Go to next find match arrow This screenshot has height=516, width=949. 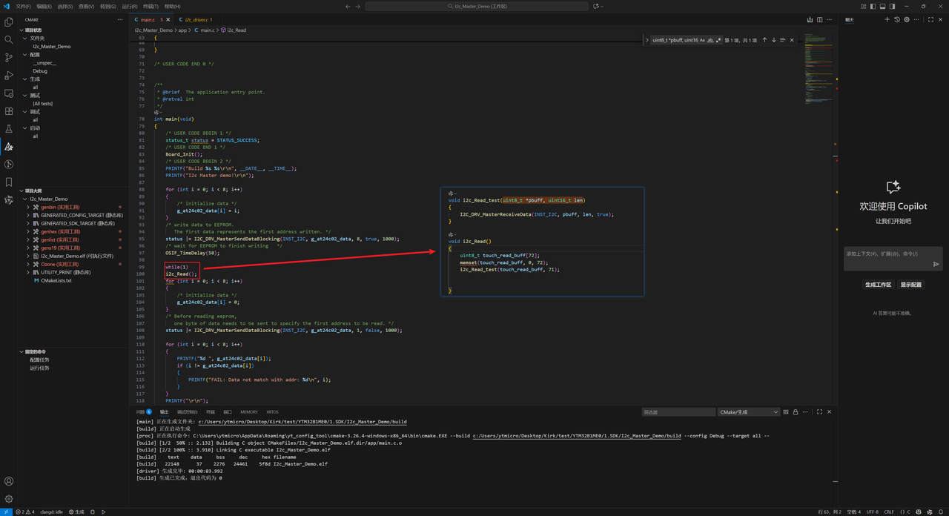pos(774,40)
